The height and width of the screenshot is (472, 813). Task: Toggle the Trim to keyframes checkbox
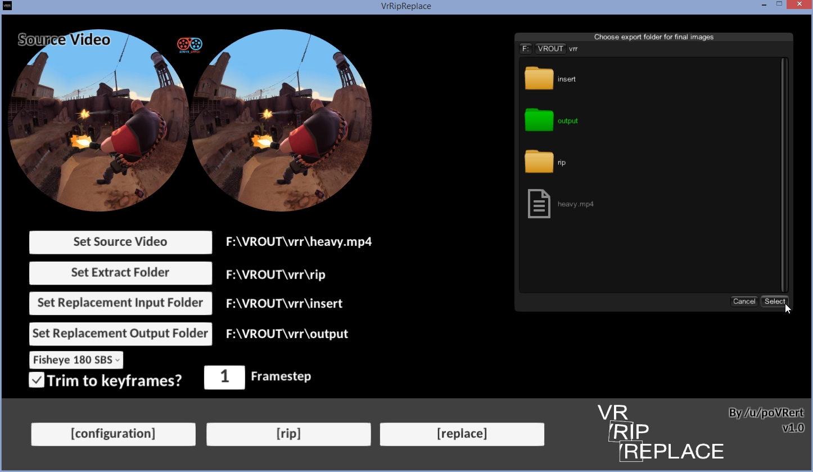click(x=37, y=380)
